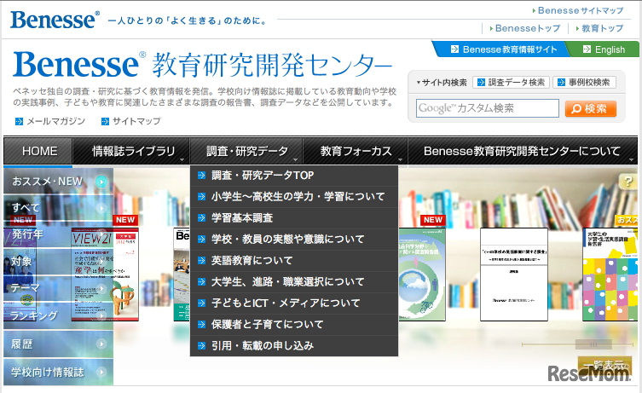Click the round arrow on おススメ・NEW
Viewport: 642px width, 393px height.
tap(101, 182)
